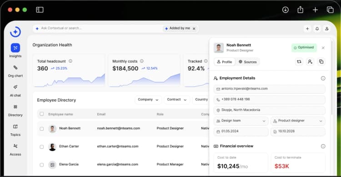Click the browser share icon
This screenshot has height=177, width=341.
click(x=301, y=10)
